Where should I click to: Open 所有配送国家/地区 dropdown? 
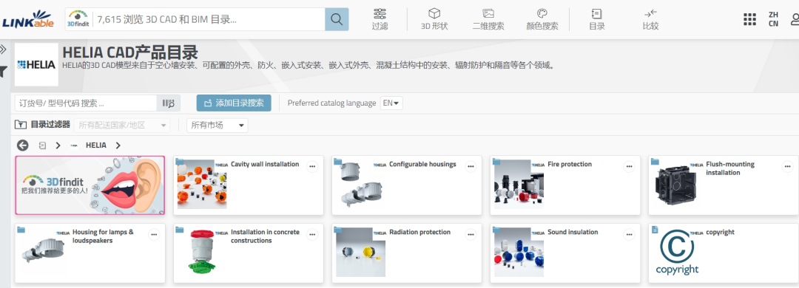[122, 126]
